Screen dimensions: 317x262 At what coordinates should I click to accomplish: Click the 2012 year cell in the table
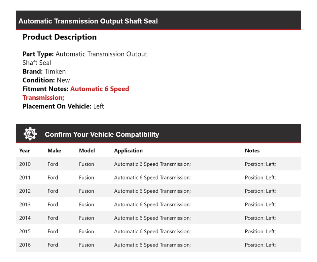tap(25, 191)
